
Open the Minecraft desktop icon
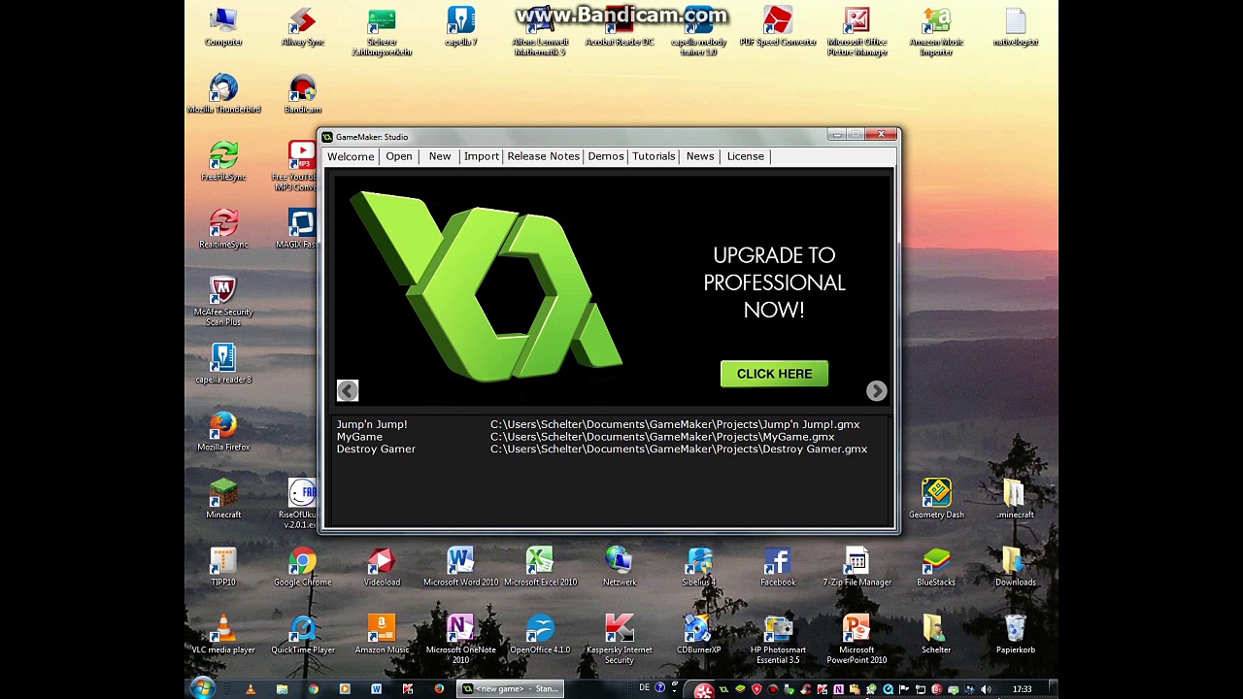point(223,495)
